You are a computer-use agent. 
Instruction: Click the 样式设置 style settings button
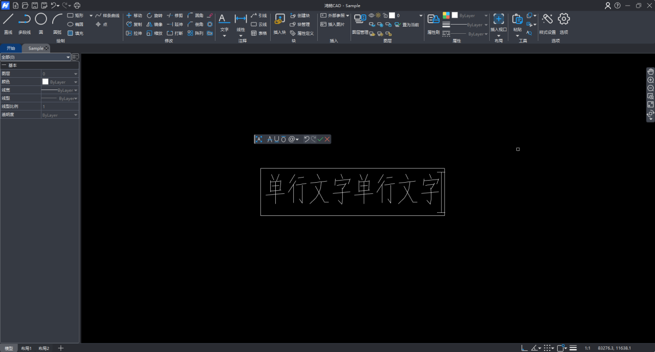pos(547,23)
